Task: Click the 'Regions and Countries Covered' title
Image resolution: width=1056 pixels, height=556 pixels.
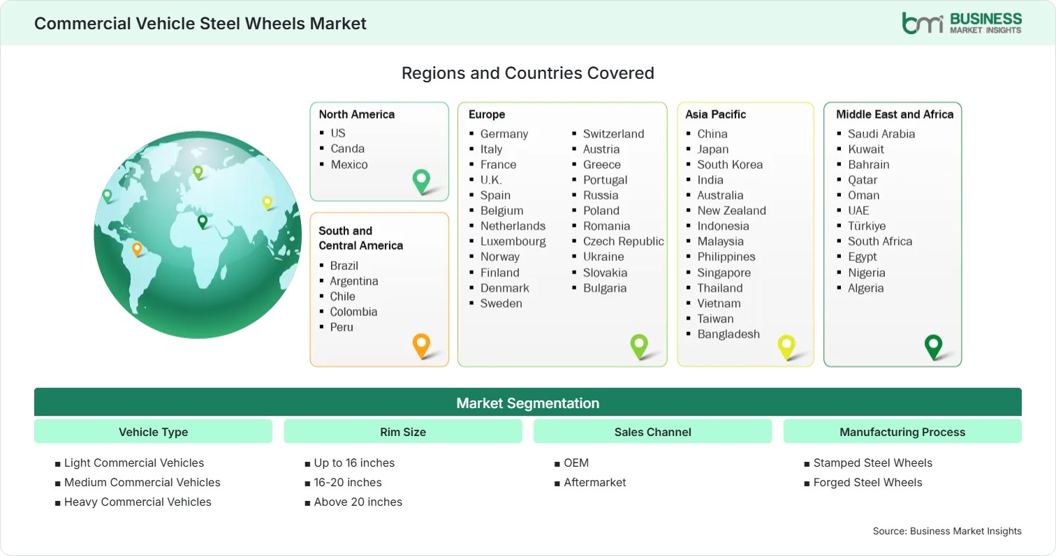Action: 528,73
